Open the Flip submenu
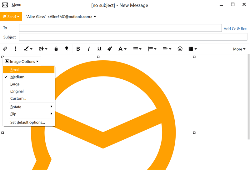250x170 pixels. click(x=29, y=114)
